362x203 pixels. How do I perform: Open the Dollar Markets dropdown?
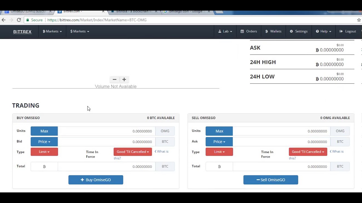coord(80,31)
